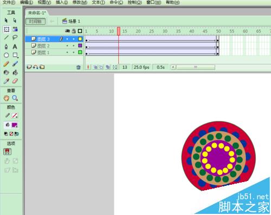
Task: Select the Line tool
Action: pyautogui.click(x=7, y=38)
